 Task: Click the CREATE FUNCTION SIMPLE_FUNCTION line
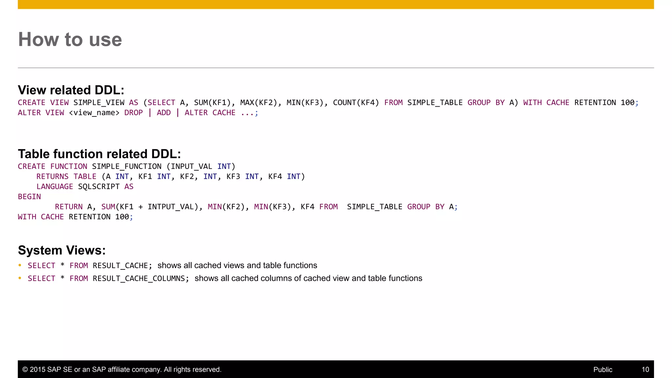[x=127, y=167]
